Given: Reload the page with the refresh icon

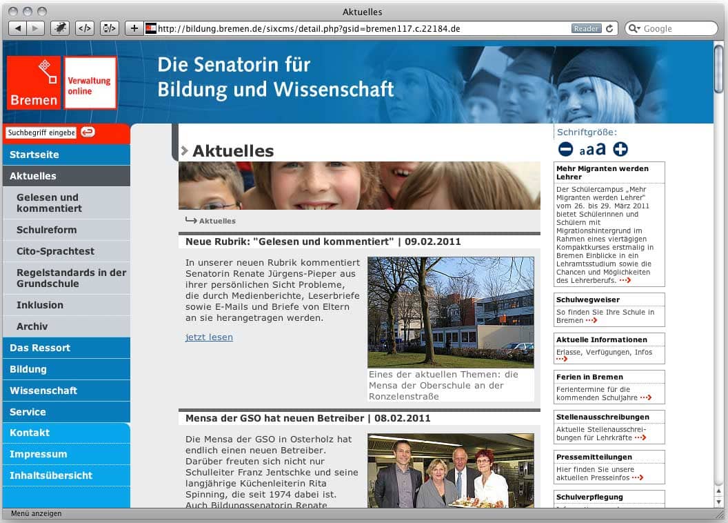Looking at the screenshot, I should point(609,28).
